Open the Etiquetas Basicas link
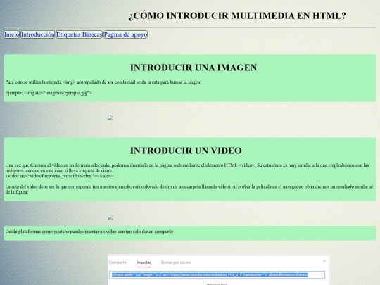 click(79, 34)
